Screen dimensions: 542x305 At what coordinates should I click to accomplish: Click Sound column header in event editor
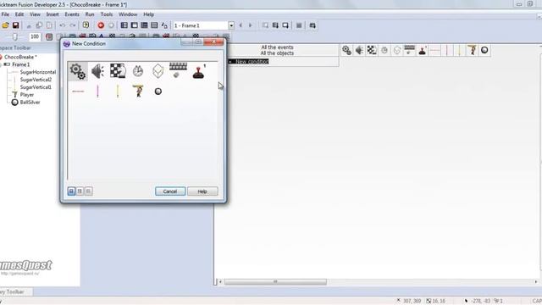[x=359, y=51]
